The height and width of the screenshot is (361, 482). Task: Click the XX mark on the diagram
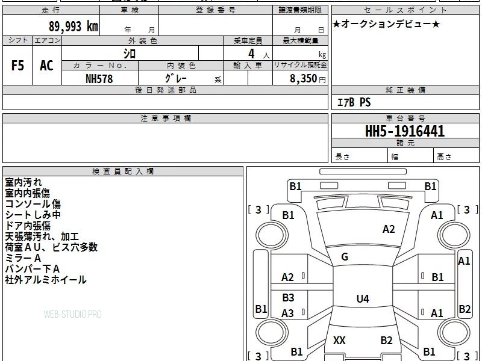point(339,340)
